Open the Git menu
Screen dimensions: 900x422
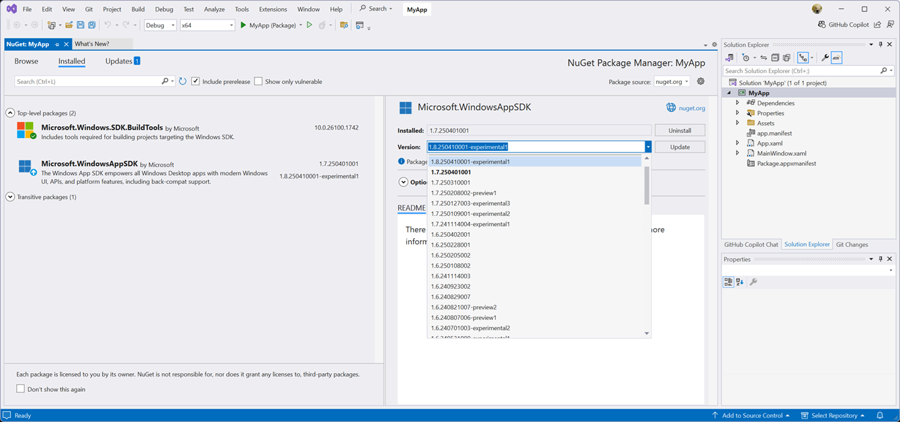tap(88, 9)
